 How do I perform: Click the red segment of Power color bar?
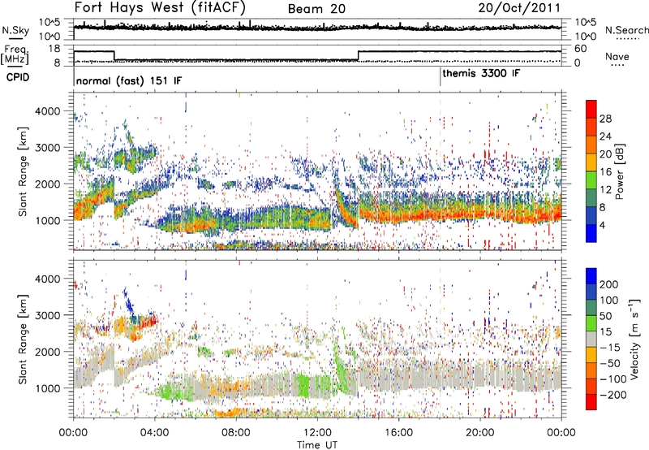[591, 109]
